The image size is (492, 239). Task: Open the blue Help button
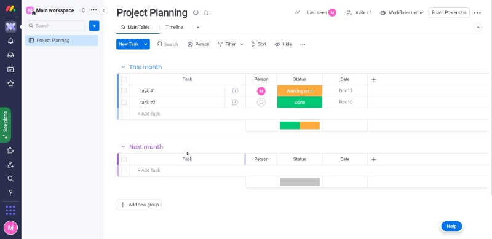click(451, 226)
